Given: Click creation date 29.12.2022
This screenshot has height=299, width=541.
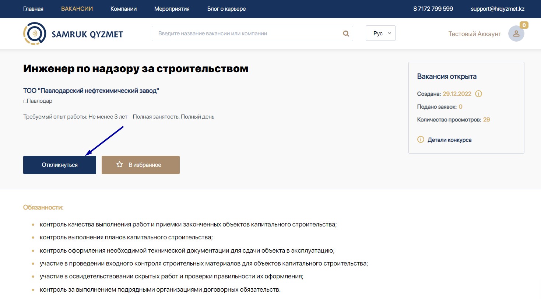Looking at the screenshot, I should tap(457, 94).
